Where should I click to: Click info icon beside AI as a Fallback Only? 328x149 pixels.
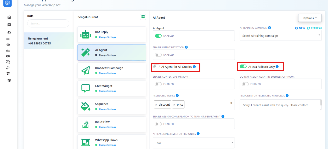(277, 67)
